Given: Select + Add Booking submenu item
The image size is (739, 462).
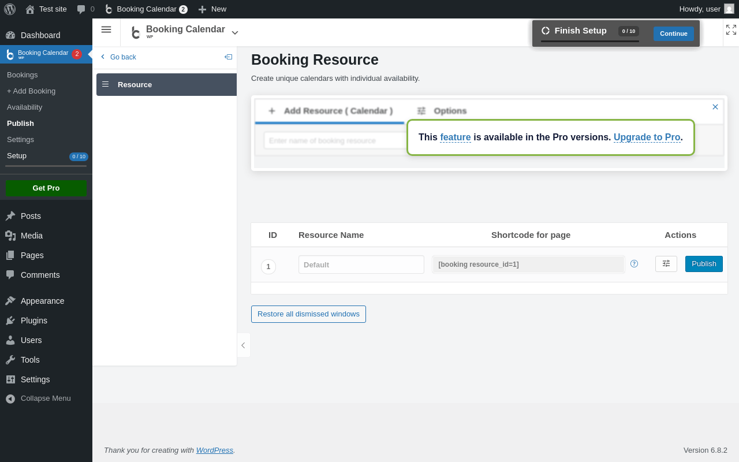Looking at the screenshot, I should pyautogui.click(x=31, y=91).
